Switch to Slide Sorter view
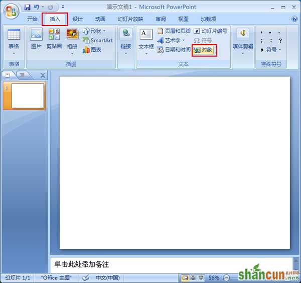The height and width of the screenshot is (283, 301). click(193, 277)
